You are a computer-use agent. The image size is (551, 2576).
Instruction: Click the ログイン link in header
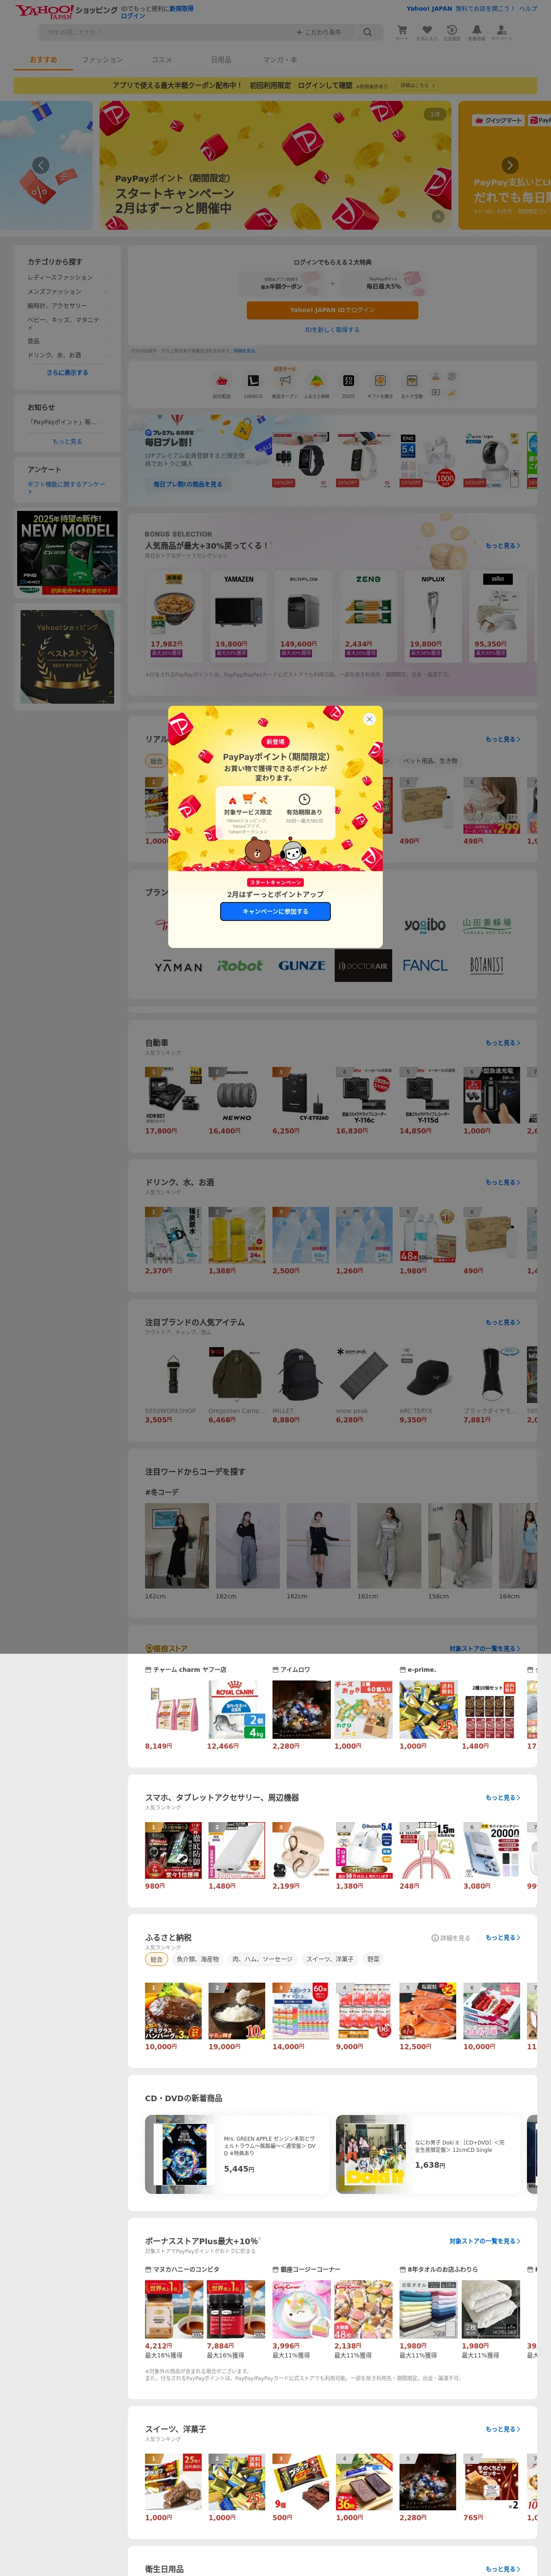pyautogui.click(x=133, y=16)
